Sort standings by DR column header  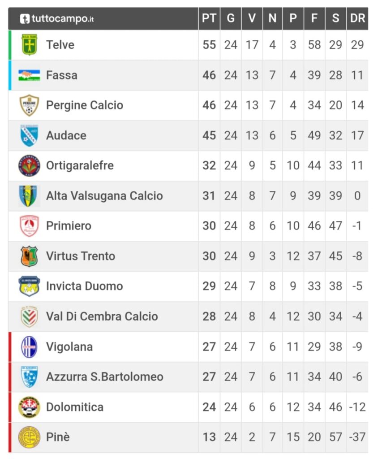tap(357, 18)
